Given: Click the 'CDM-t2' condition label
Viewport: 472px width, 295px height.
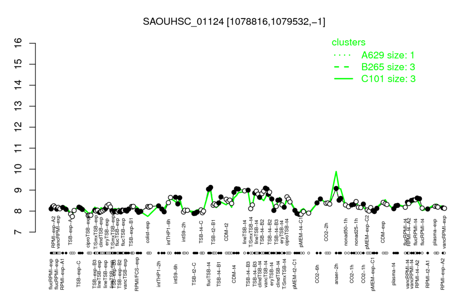Looking at the screenshot, I should click(x=226, y=232).
